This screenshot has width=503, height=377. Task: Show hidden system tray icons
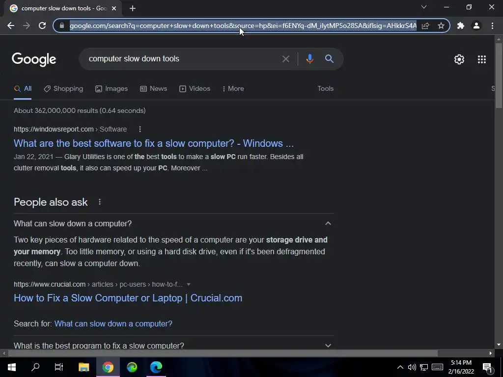coord(400,367)
